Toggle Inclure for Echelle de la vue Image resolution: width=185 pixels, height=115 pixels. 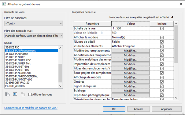pyautogui.click(x=162, y=28)
